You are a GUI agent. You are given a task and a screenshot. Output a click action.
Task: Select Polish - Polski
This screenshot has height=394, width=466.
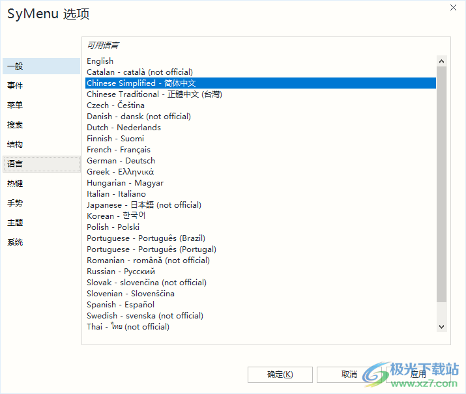pos(261,227)
